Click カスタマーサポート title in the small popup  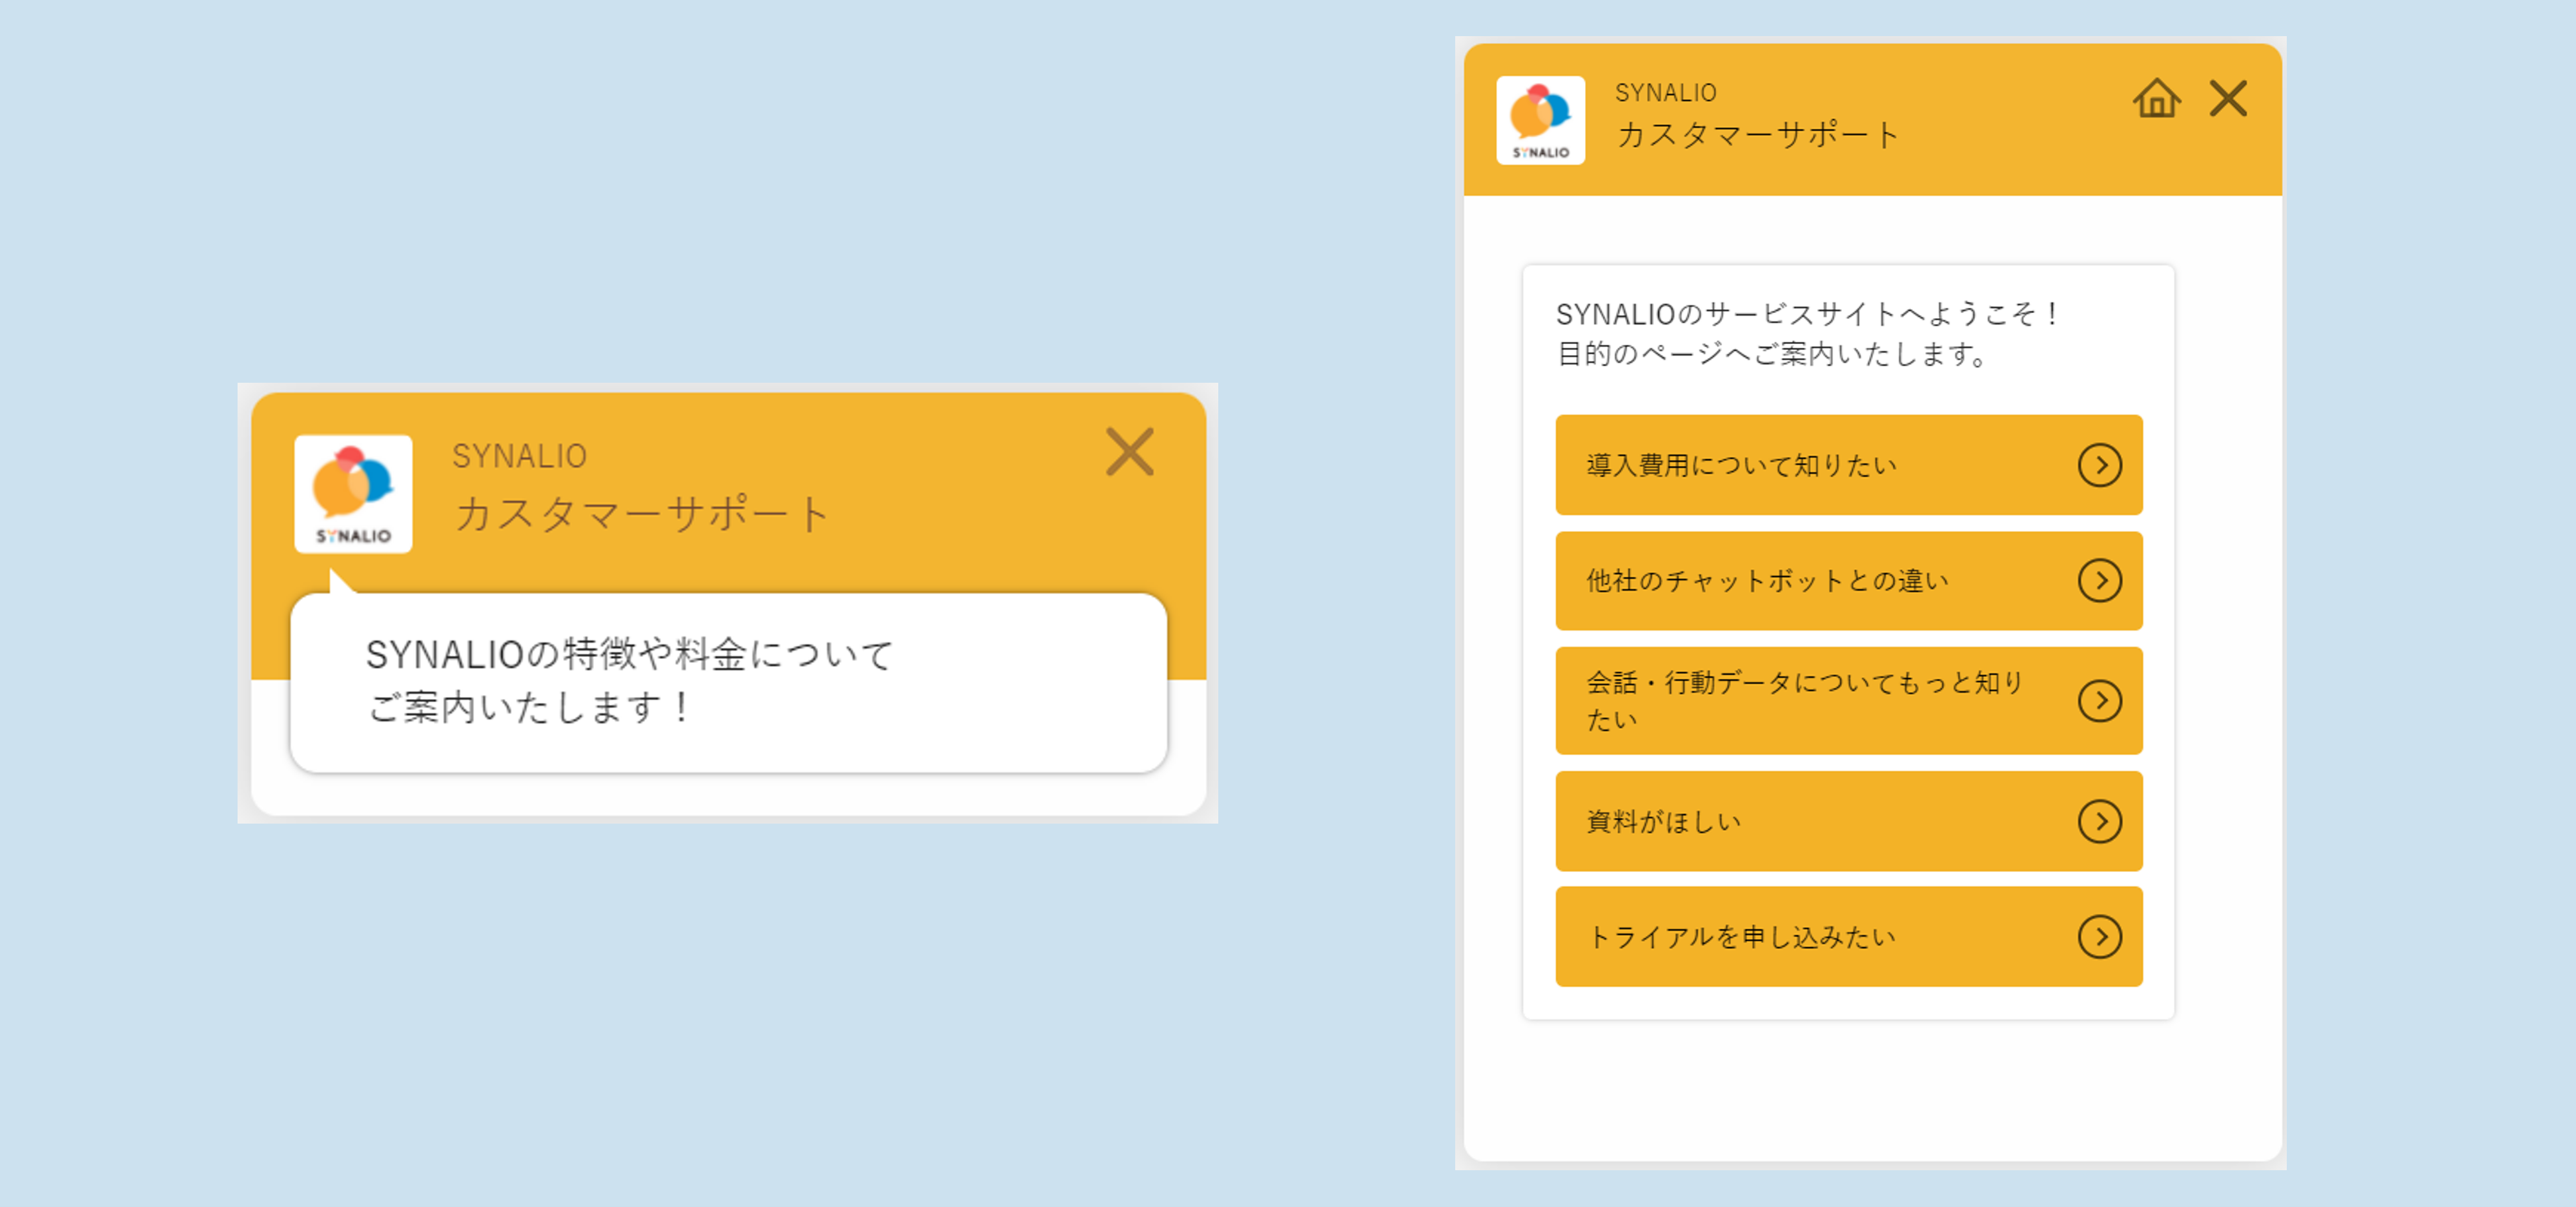point(641,514)
